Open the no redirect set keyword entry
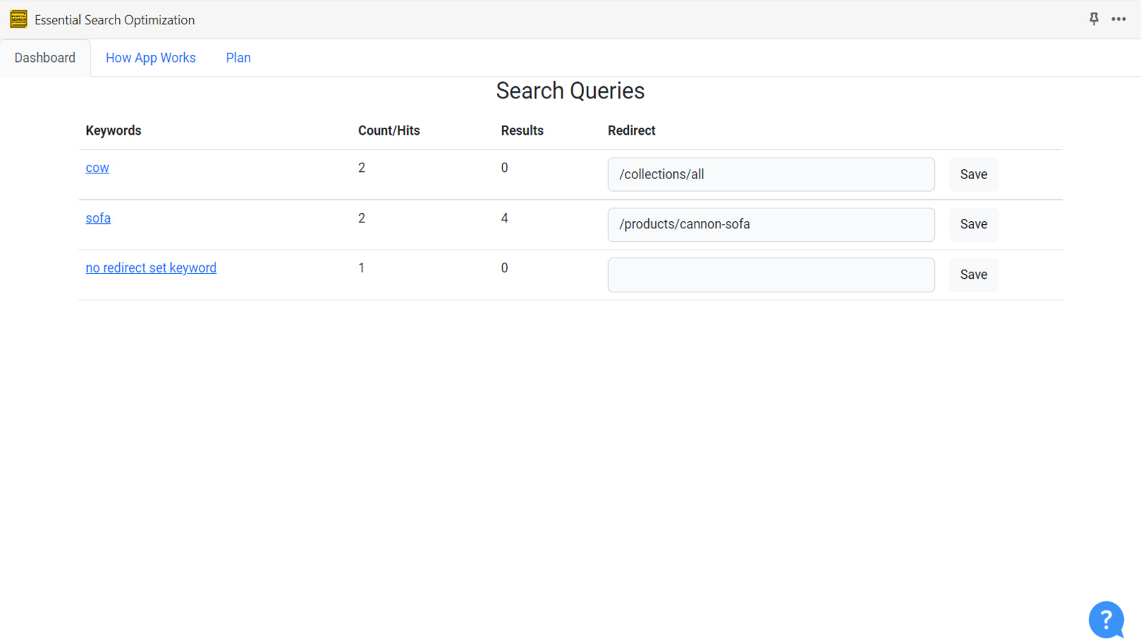This screenshot has width=1141, height=642. coord(150,267)
